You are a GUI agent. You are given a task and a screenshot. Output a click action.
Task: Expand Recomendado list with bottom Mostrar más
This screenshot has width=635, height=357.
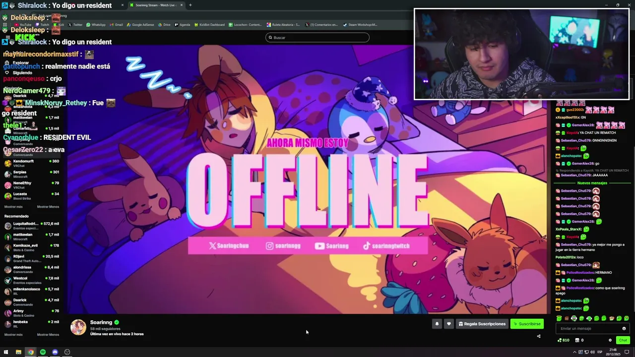[13, 335]
